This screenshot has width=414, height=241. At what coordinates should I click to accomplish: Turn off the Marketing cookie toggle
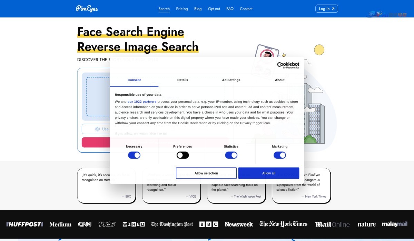(x=279, y=155)
